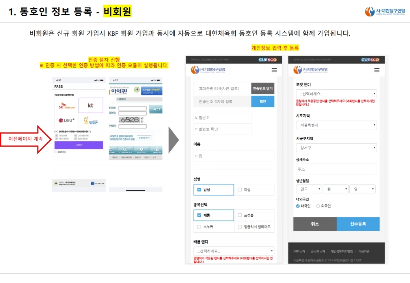Focus the 주소 detailed address field
Screen dimensions: 410x283
click(336, 169)
